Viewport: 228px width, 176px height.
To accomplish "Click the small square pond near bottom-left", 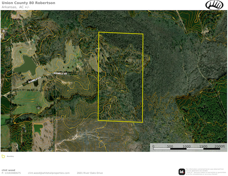I will click(x=38, y=129).
